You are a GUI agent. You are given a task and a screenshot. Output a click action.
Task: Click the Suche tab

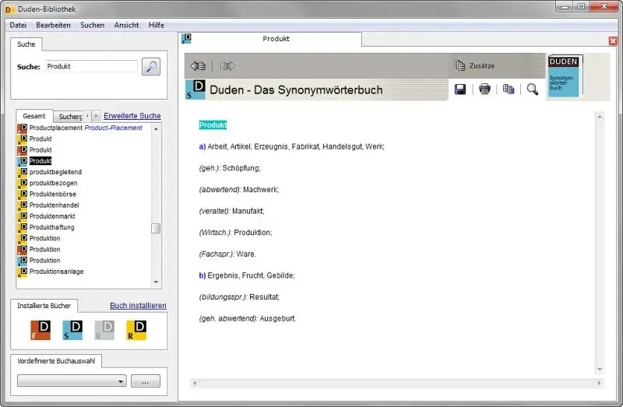[26, 44]
